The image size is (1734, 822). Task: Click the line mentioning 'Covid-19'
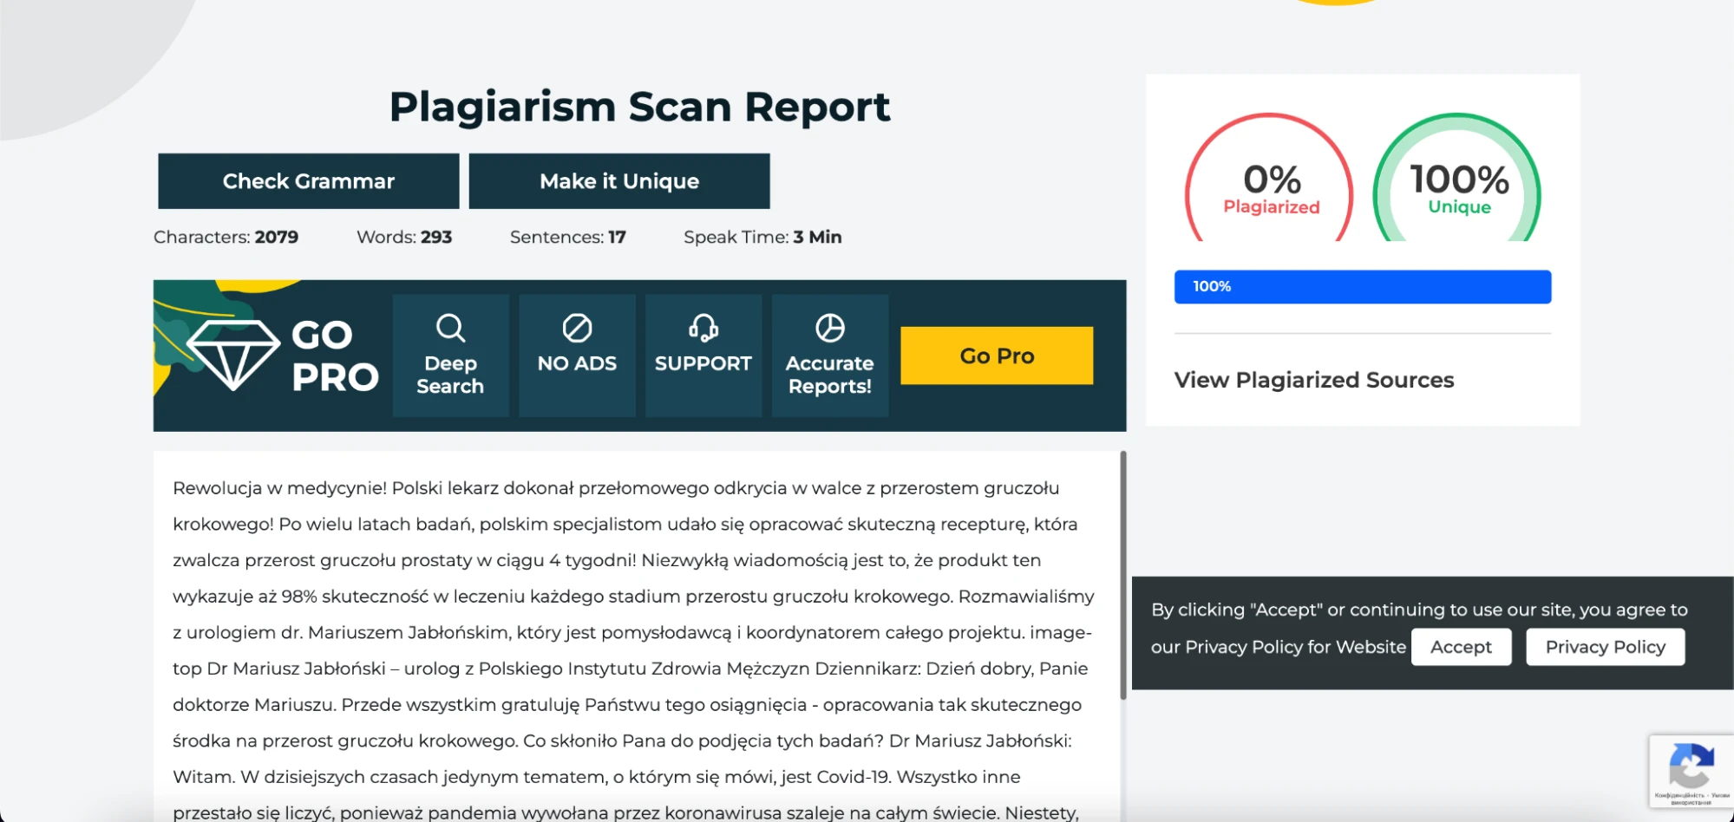click(x=596, y=777)
